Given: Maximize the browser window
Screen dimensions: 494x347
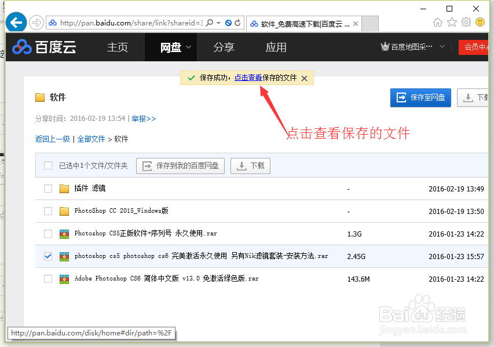Looking at the screenshot, I should click(449, 9).
